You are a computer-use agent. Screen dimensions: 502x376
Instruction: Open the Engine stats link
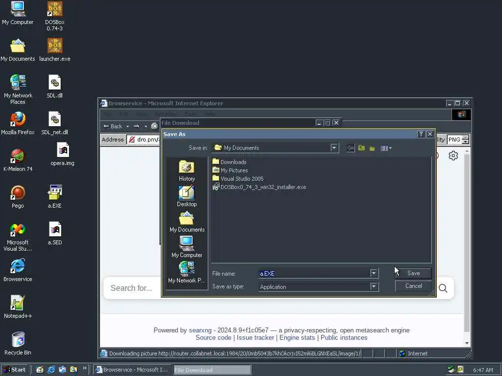(297, 338)
